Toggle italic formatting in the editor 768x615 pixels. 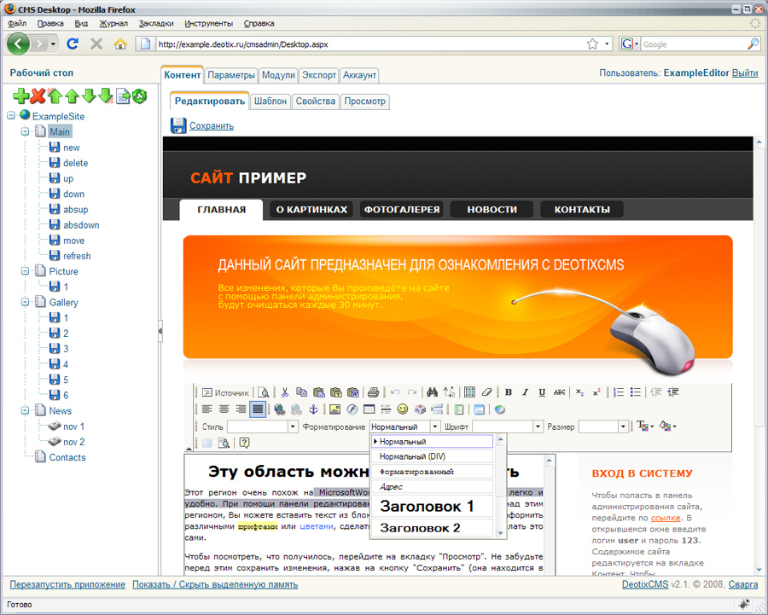tap(525, 392)
